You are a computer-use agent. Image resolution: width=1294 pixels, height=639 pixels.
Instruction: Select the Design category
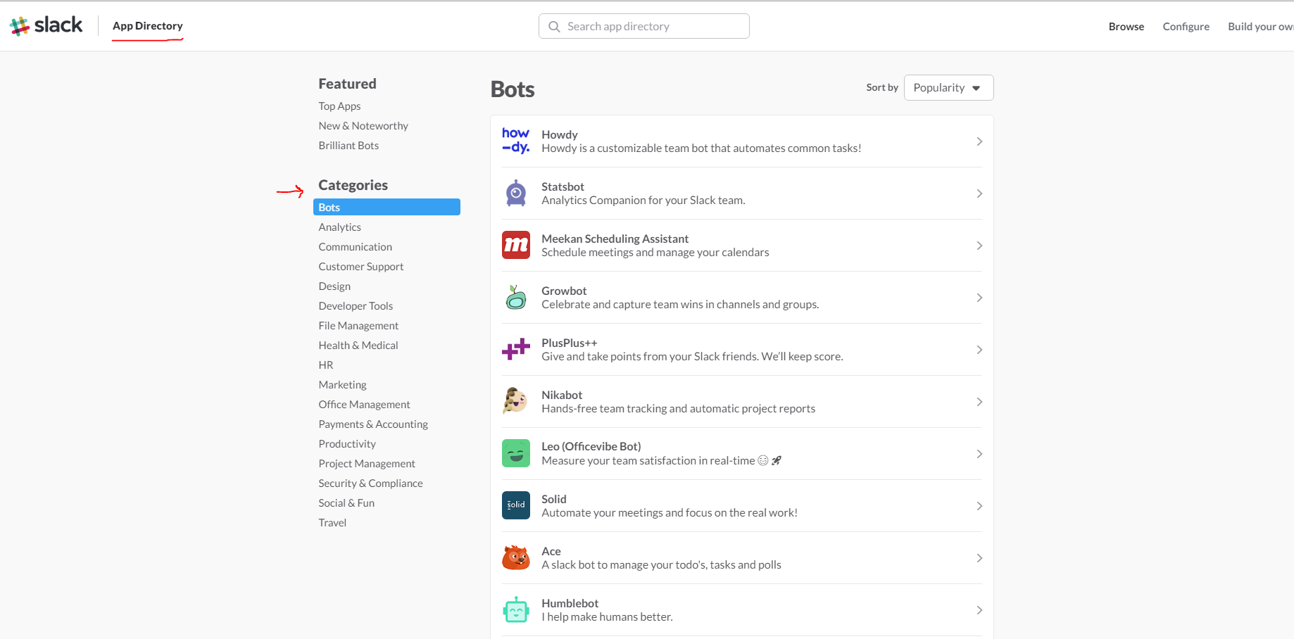(334, 286)
